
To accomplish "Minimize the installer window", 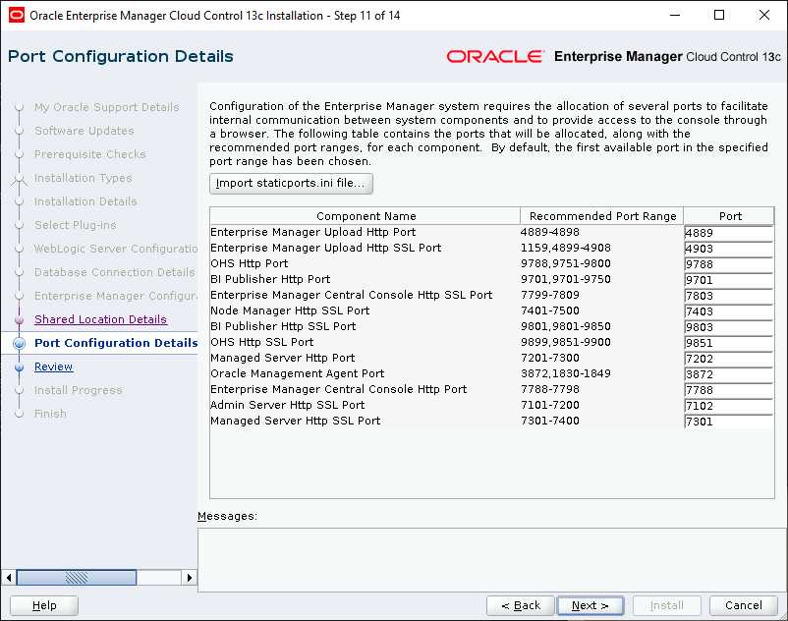I will point(675,15).
